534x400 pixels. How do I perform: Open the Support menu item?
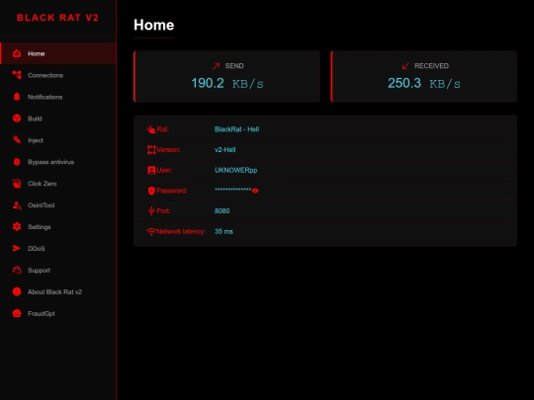[x=58, y=270]
